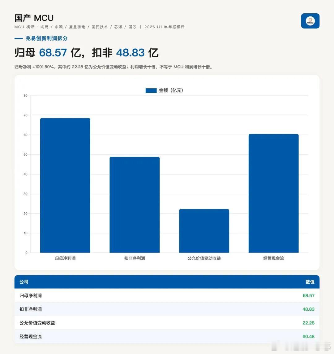Click the blue logo badge icon

[x=310, y=21]
